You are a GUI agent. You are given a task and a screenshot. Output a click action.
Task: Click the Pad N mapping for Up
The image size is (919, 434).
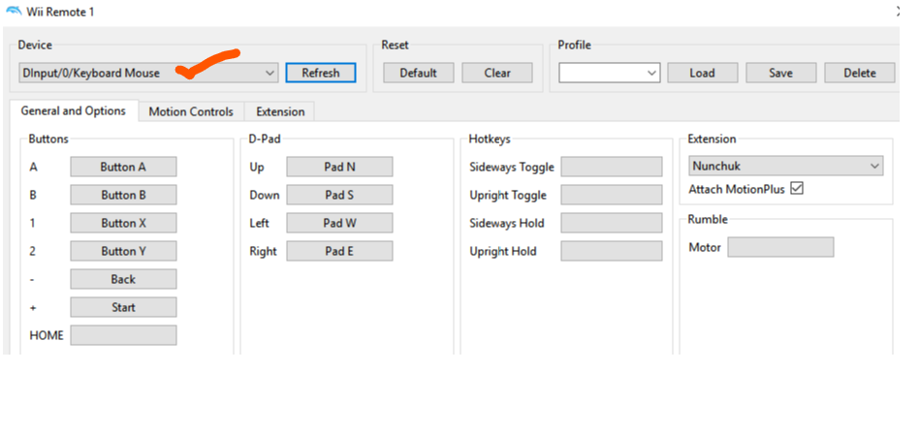(x=339, y=167)
